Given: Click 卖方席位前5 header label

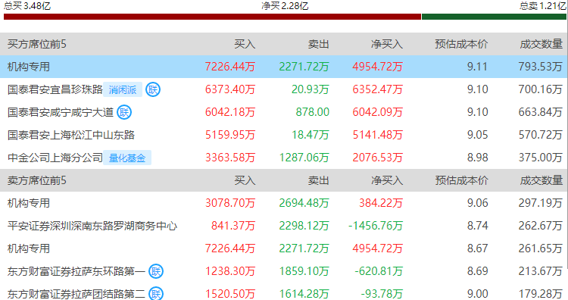Looking at the screenshot, I should 37,180.
